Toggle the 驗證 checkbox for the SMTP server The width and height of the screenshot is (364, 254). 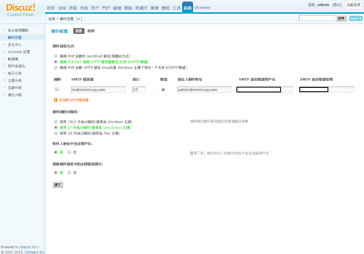pos(163,90)
